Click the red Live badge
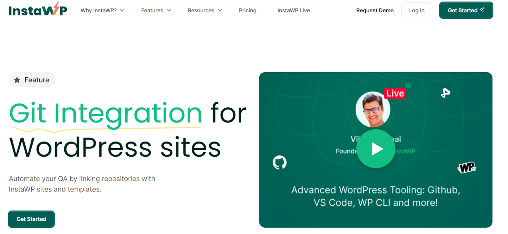This screenshot has width=508, height=234. 395,93
